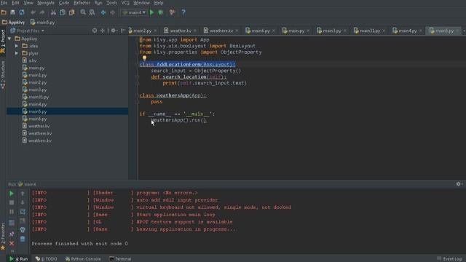Viewport: 466px width, 262px height.
Task: Click the Find magnifier icon
Action: point(83,12)
